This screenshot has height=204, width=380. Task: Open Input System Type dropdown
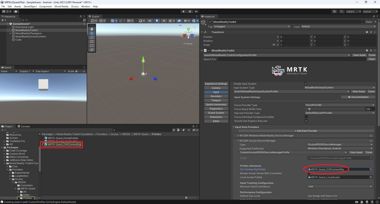coord(339,88)
